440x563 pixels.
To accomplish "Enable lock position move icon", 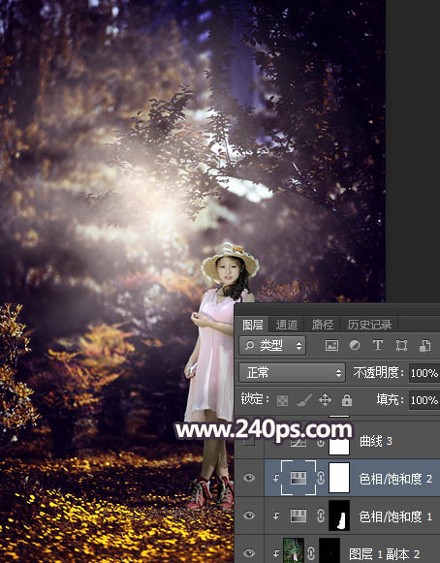I will pyautogui.click(x=325, y=400).
